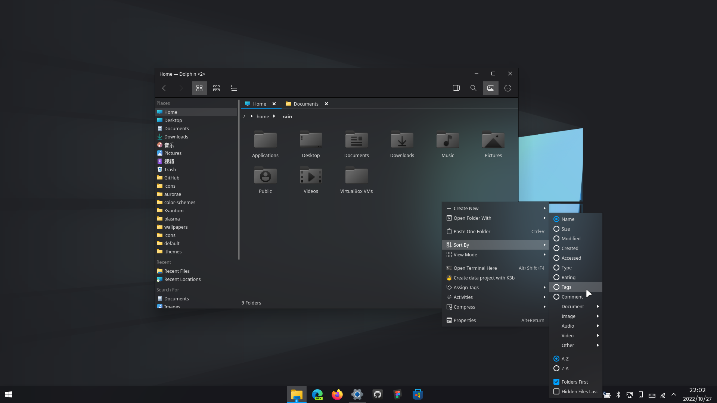The height and width of the screenshot is (403, 717).
Task: Select Recent Files in sidebar
Action: click(x=196, y=271)
